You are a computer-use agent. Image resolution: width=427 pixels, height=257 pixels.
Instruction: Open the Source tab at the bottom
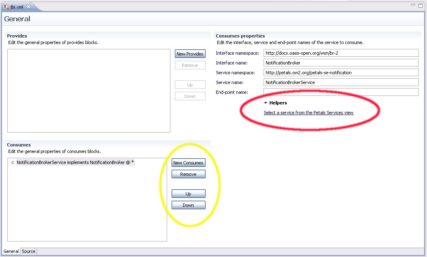(x=29, y=251)
